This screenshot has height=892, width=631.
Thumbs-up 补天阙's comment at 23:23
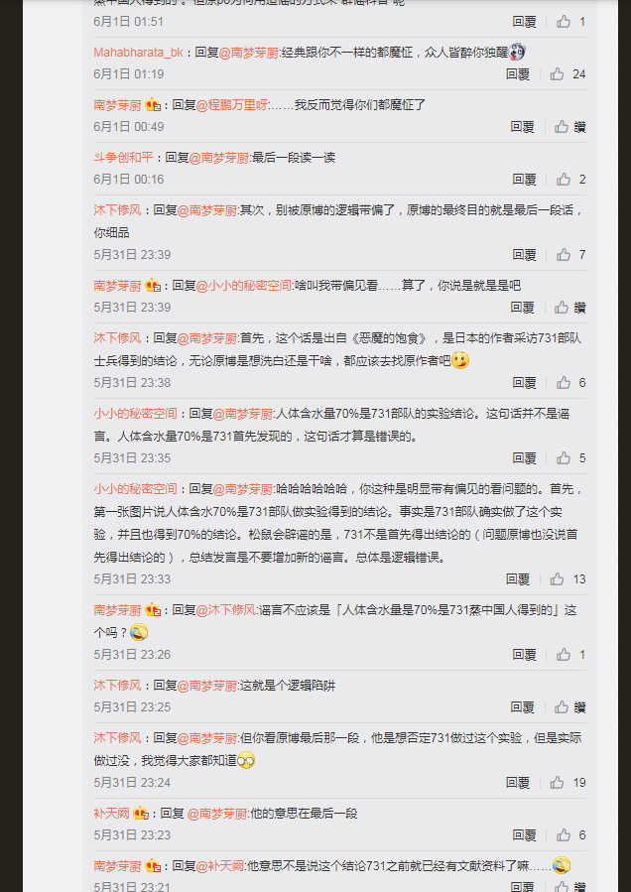(x=564, y=835)
